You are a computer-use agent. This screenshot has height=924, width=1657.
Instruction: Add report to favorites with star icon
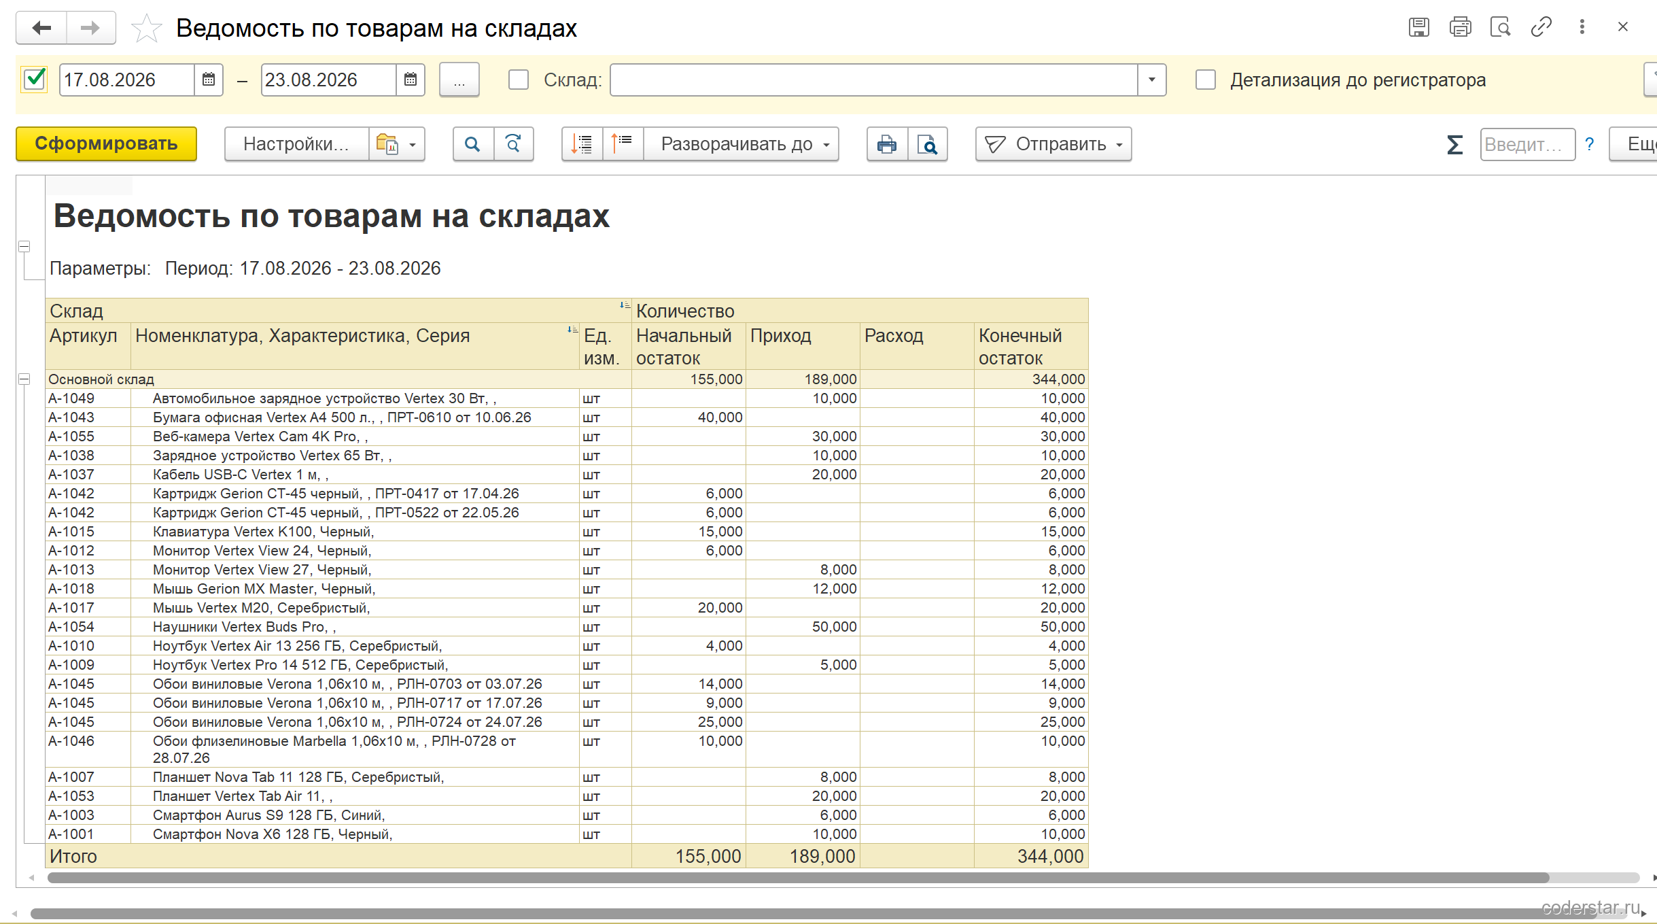click(x=146, y=29)
